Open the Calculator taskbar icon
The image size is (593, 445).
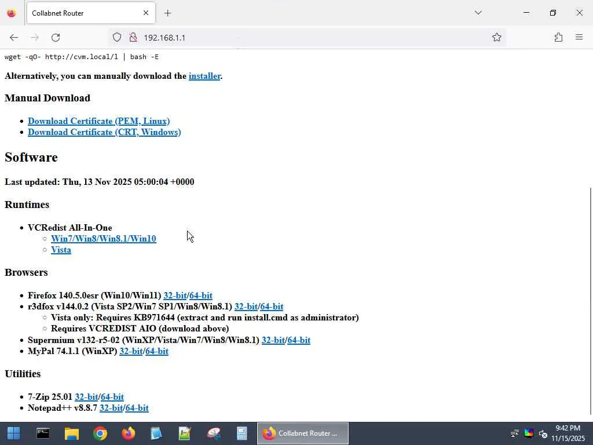click(x=241, y=433)
